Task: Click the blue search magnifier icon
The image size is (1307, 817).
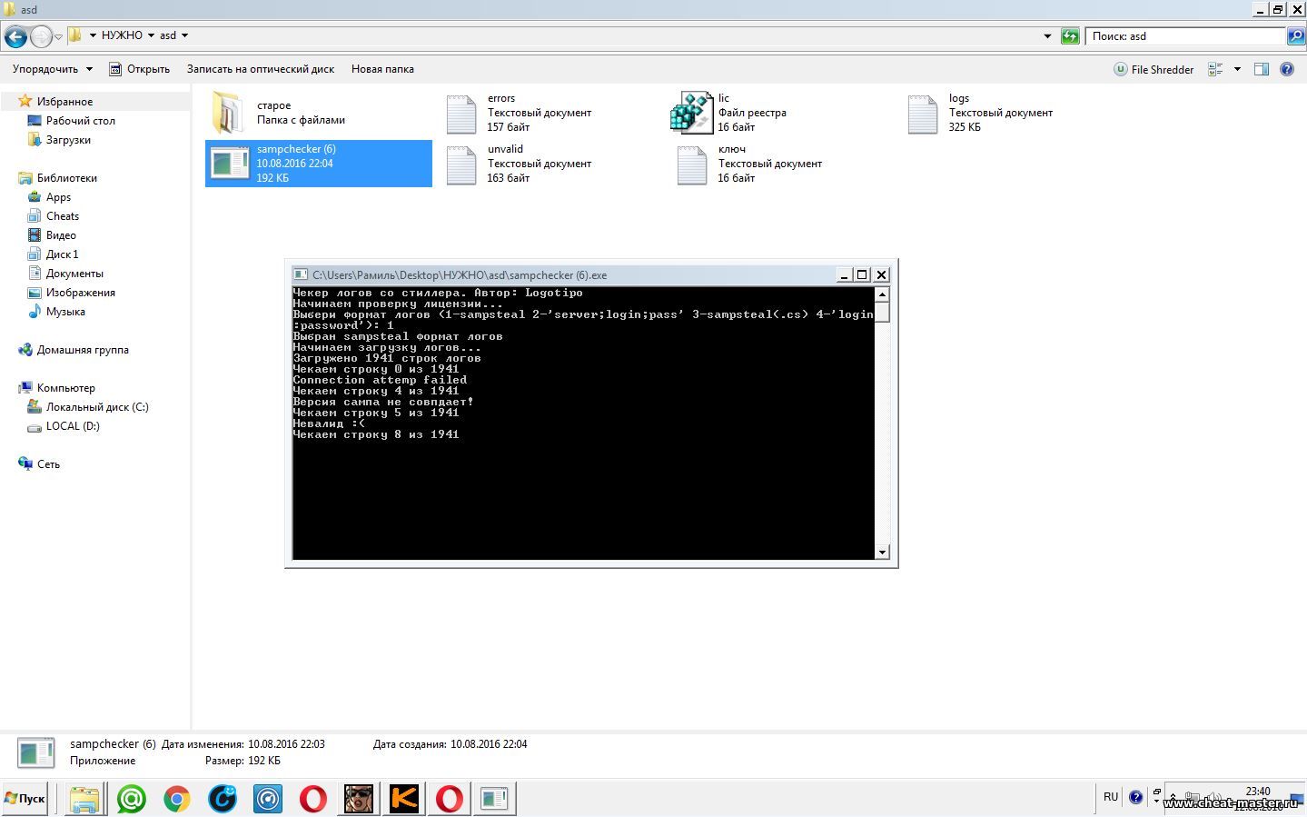Action: click(1296, 36)
